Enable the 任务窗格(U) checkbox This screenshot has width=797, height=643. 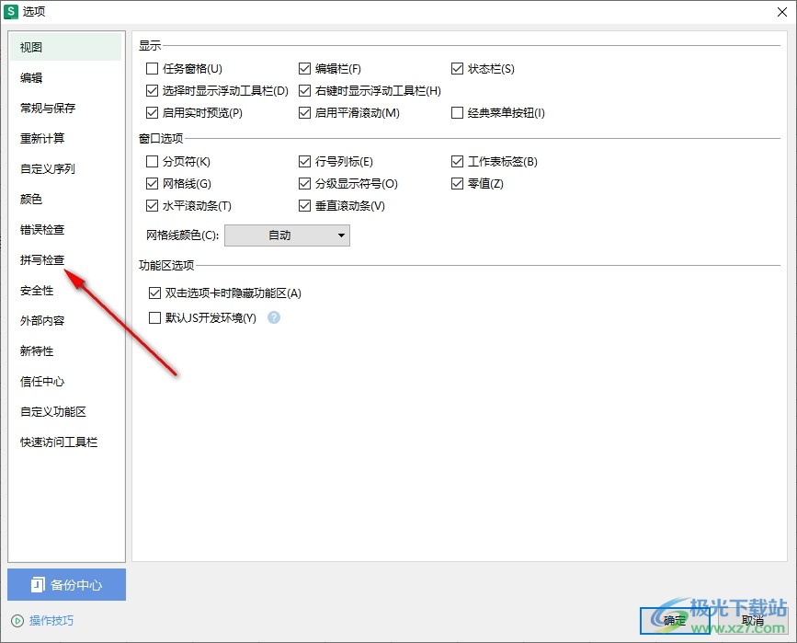click(x=152, y=69)
